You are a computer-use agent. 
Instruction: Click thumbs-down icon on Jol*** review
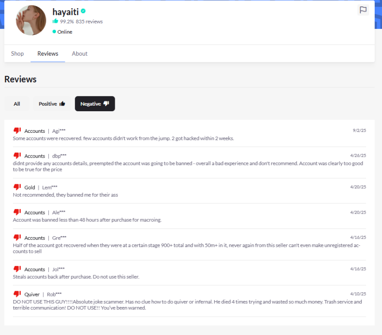click(x=17, y=269)
